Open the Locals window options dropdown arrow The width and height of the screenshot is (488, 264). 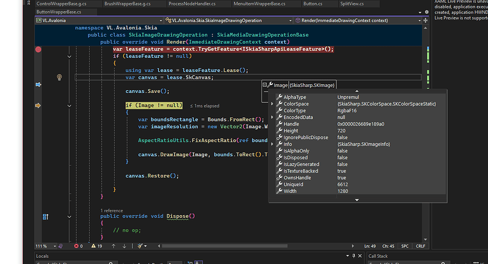[348, 256]
